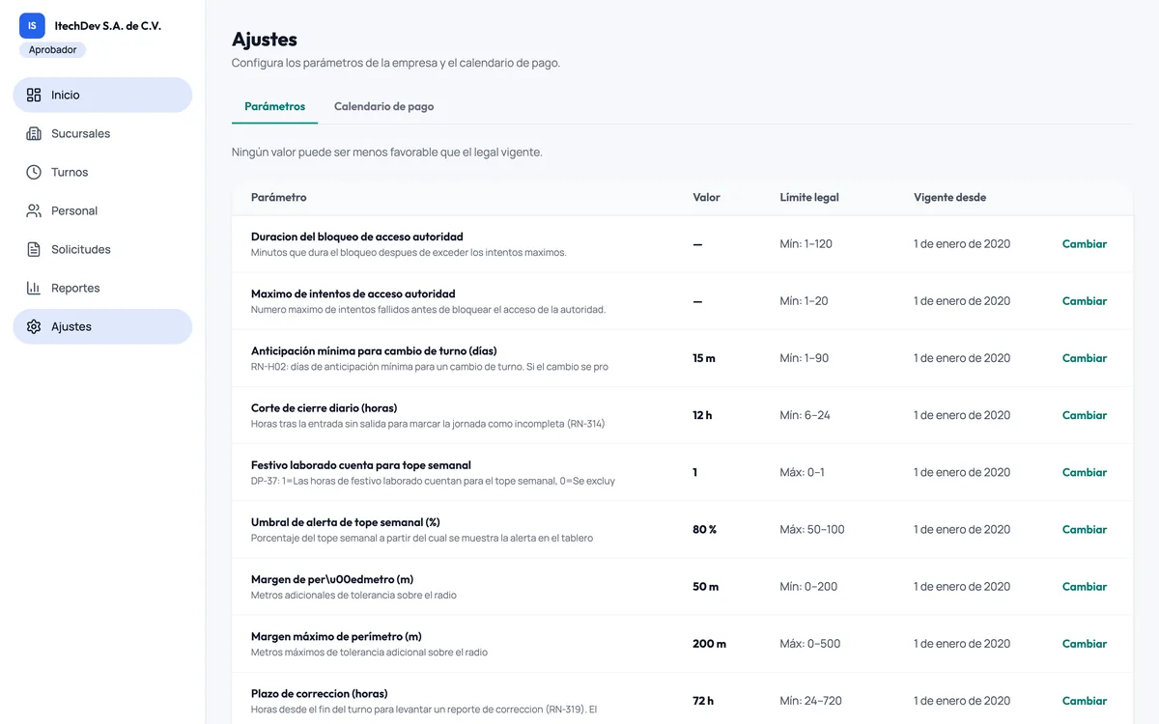1159x724 pixels.
Task: Click the blue IS company avatar
Action: pos(32,26)
